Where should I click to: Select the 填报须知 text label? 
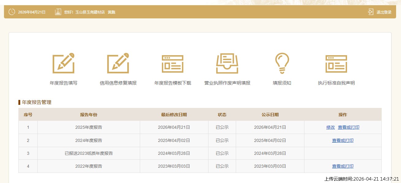click(x=282, y=83)
